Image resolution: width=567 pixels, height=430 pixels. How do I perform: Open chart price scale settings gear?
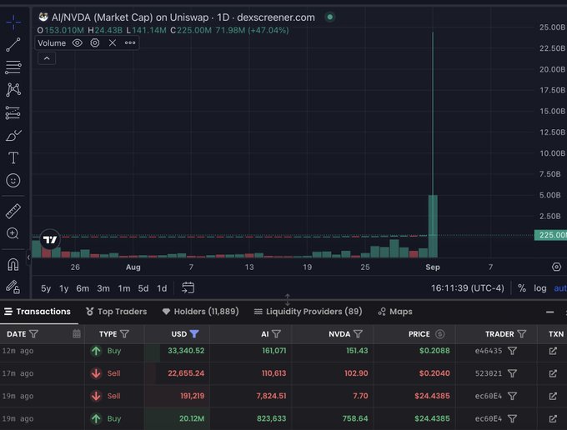point(556,267)
